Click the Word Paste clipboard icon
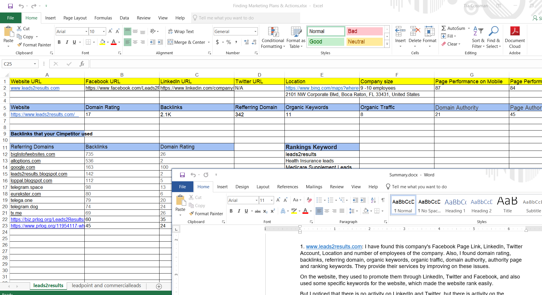Viewport: 542px width, 295px height. click(x=180, y=200)
